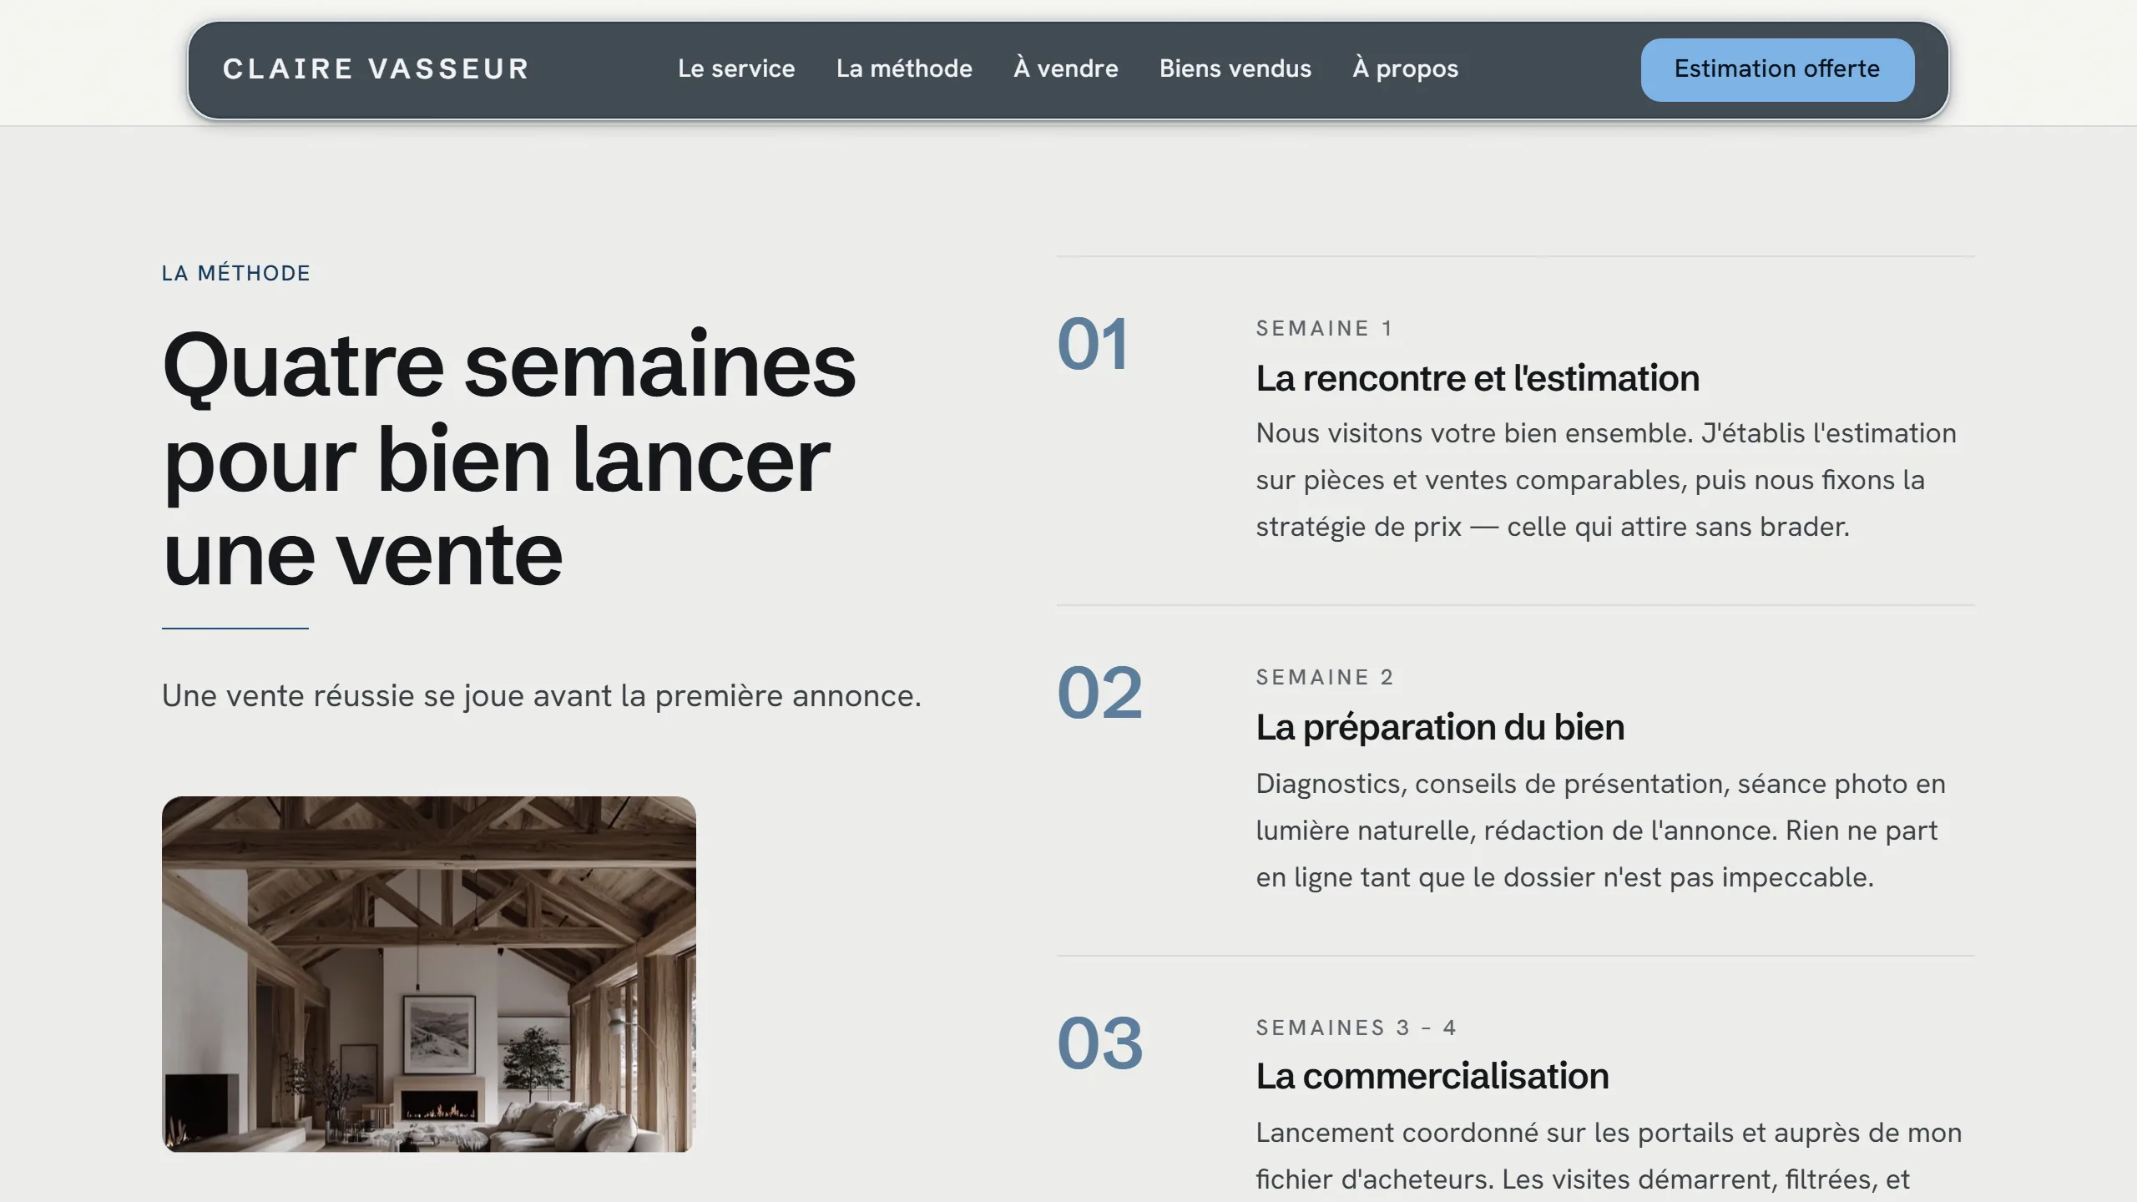Select Biens vendus in the navbar
This screenshot has height=1202, width=2137.
pyautogui.click(x=1235, y=68)
